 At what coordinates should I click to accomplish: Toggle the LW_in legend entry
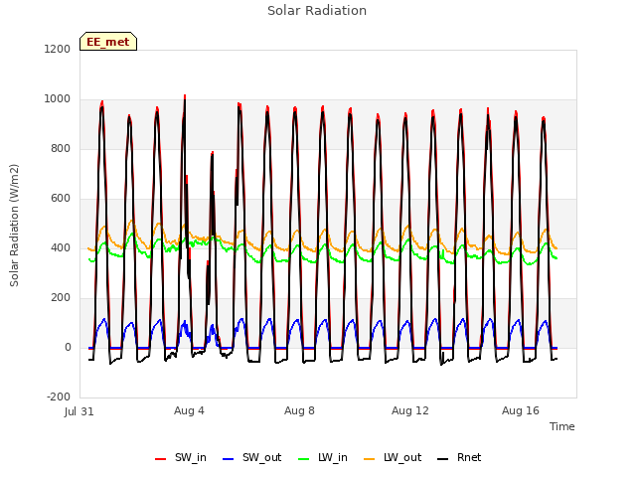pyautogui.click(x=323, y=457)
